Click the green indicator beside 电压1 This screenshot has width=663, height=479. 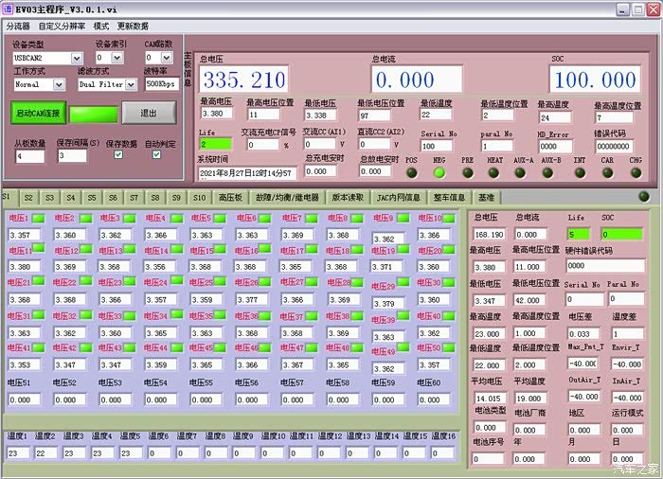[39, 219]
